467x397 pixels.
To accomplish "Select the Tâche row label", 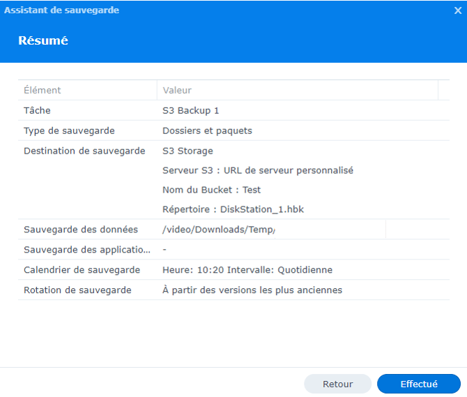I will point(37,110).
